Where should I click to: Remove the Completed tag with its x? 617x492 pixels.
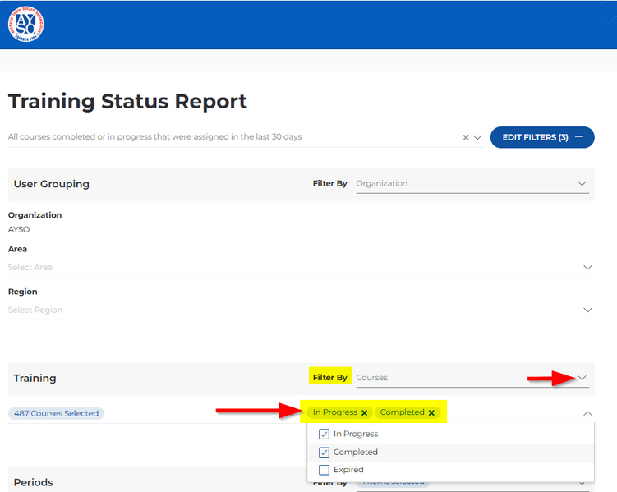431,413
